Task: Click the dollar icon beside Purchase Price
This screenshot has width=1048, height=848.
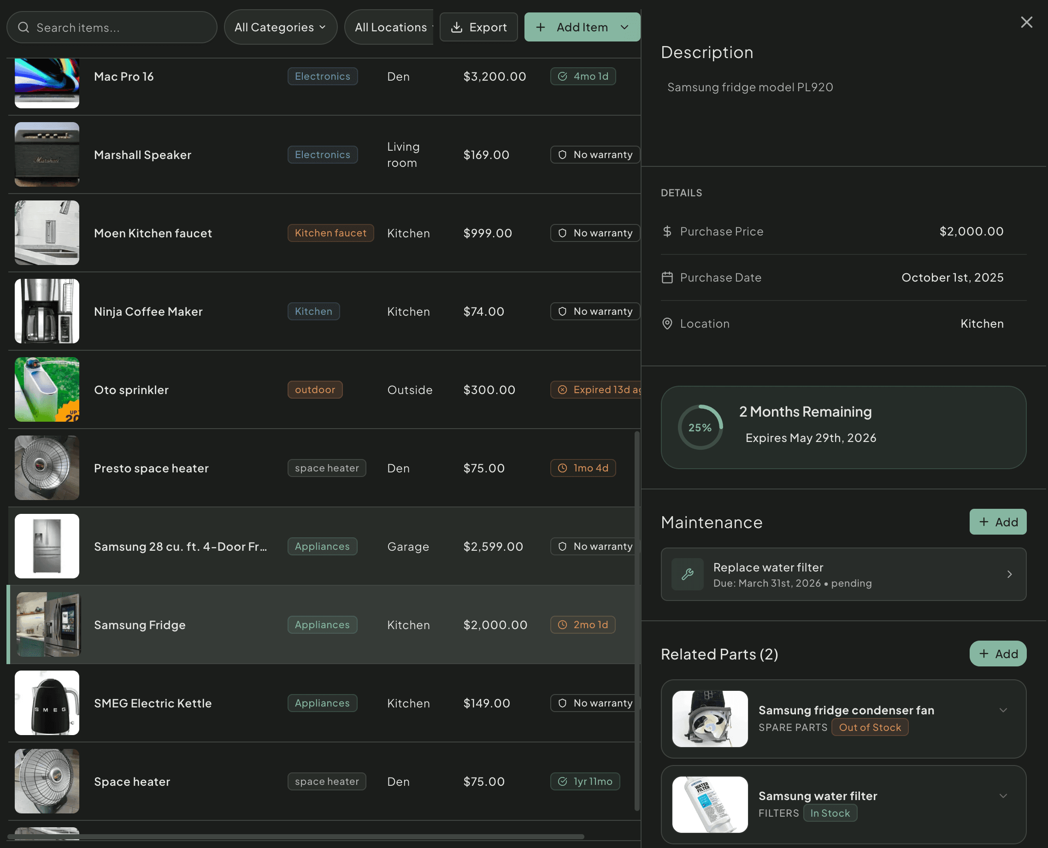Action: (x=667, y=231)
